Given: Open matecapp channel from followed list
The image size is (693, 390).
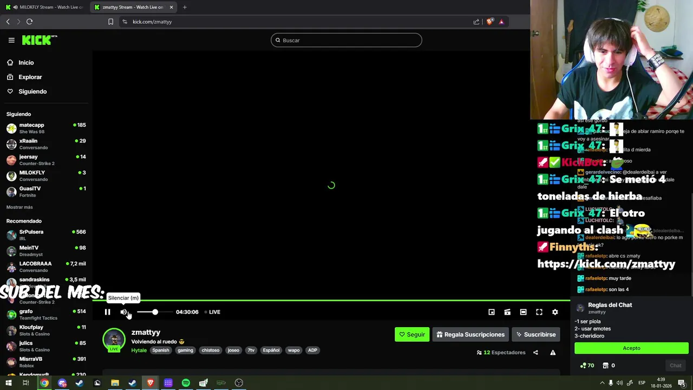Looking at the screenshot, I should coord(46,128).
